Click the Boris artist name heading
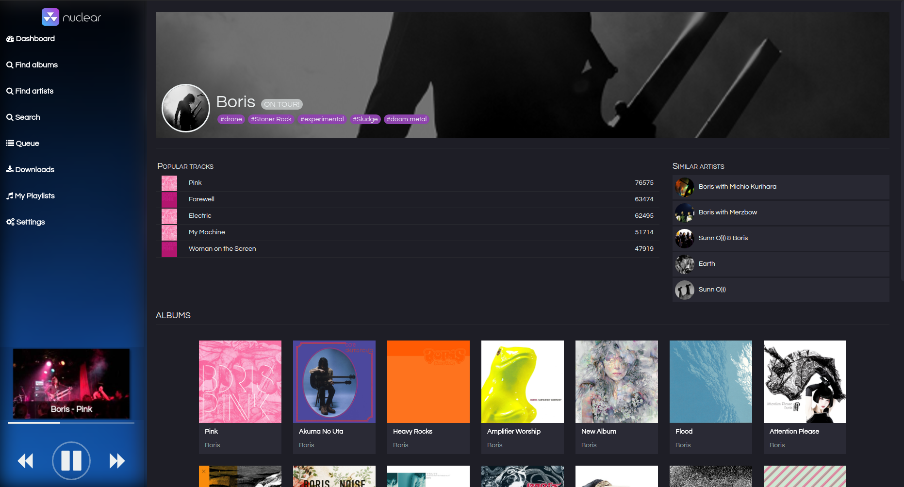This screenshot has width=904, height=487. pos(236,102)
